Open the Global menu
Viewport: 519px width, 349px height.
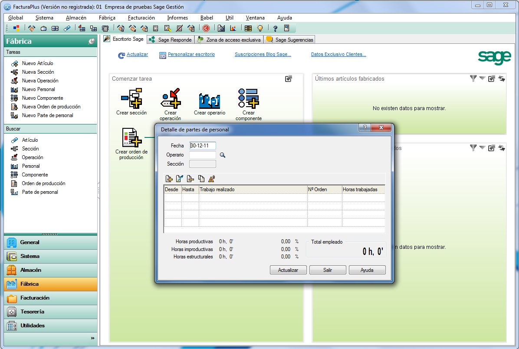click(x=16, y=18)
